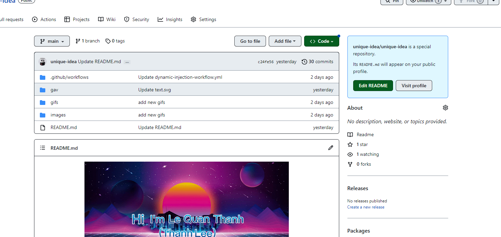The width and height of the screenshot is (501, 237).
Task: Open the 30 commits history
Action: point(317,61)
